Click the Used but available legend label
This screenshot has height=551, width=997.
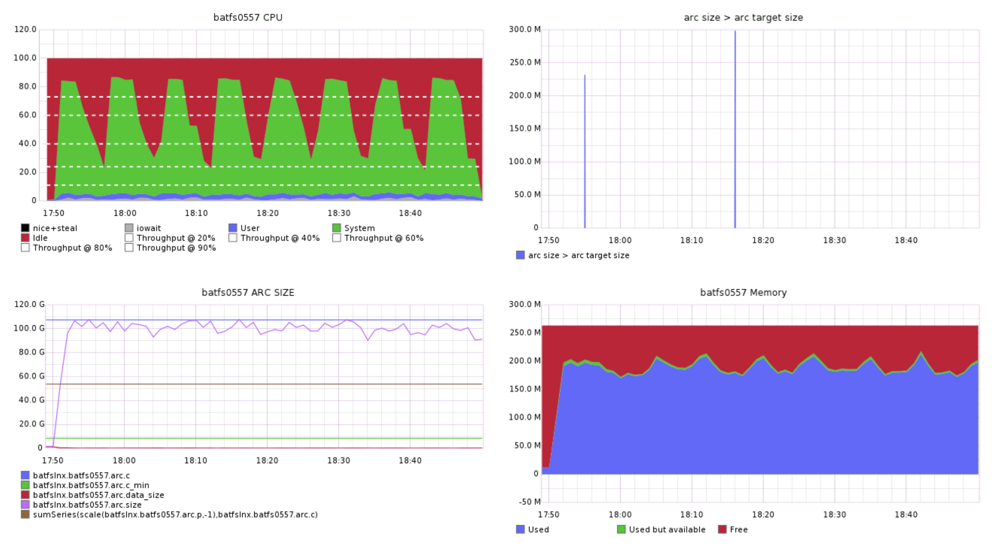coord(667,529)
